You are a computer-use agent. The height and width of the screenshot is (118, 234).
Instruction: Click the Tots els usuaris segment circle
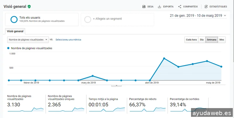coord(14,20)
